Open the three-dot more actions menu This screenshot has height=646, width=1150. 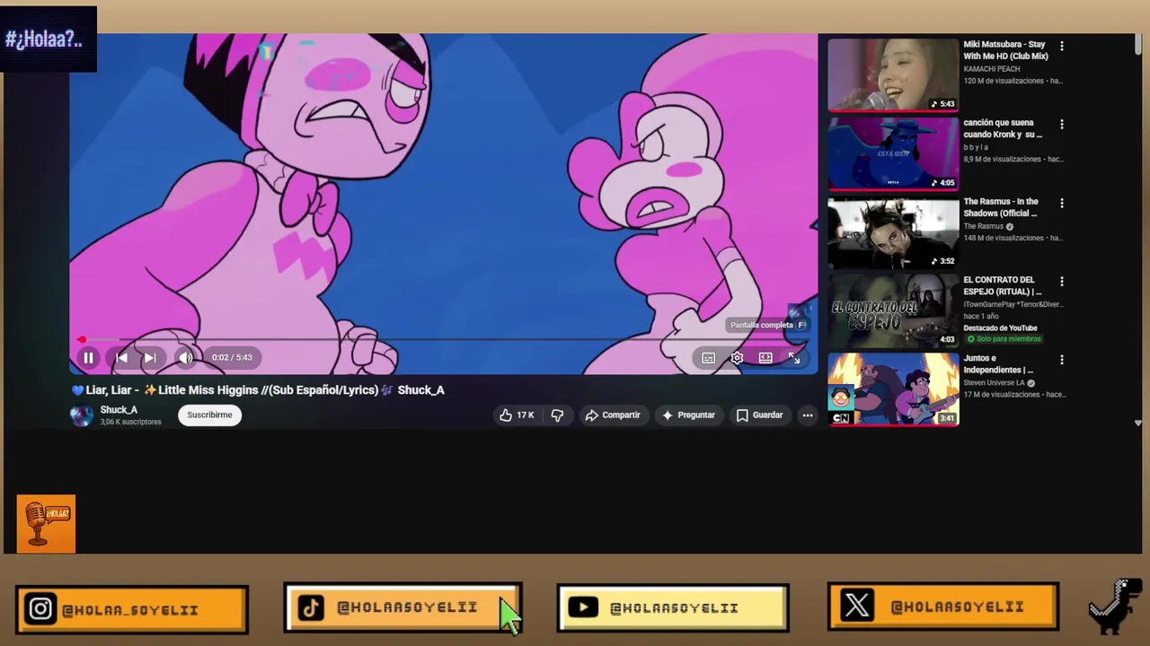808,415
